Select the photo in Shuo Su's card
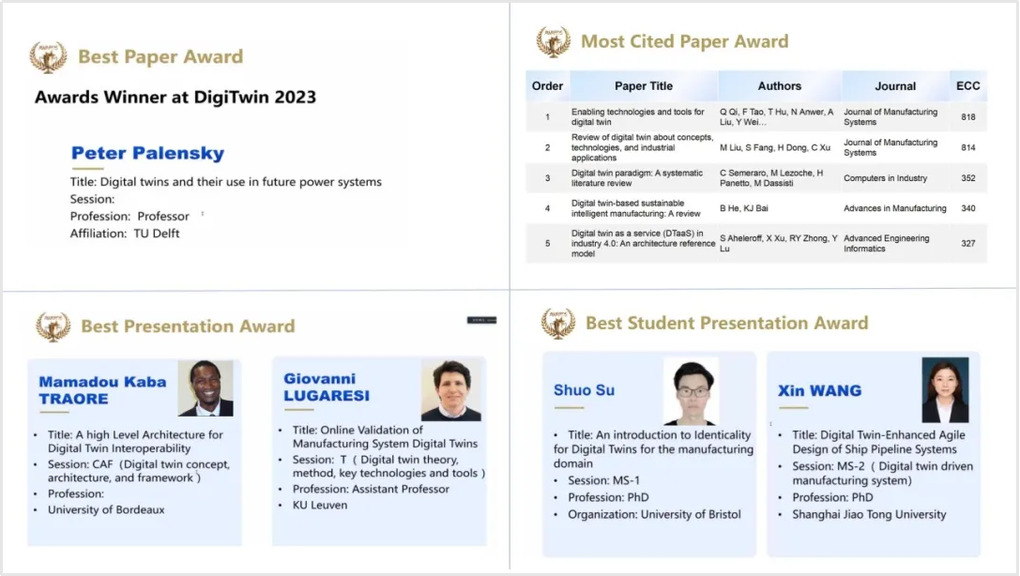Image resolution: width=1020 pixels, height=576 pixels. [x=691, y=391]
